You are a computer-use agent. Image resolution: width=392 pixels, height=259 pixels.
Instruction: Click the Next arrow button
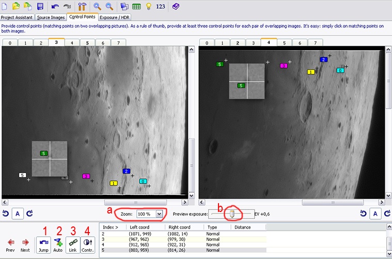point(25,244)
